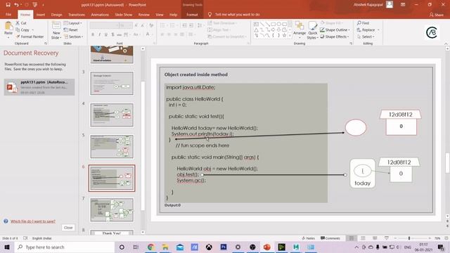Click Close in Document Recovery pane
The width and height of the screenshot is (450, 253).
click(x=68, y=228)
